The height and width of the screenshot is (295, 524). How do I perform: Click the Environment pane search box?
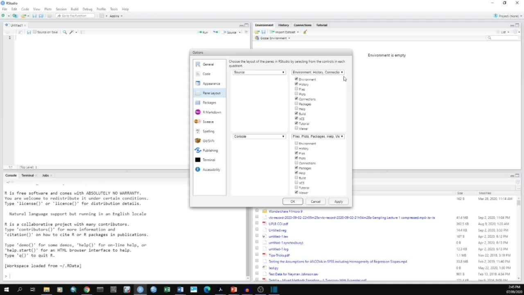[502, 38]
